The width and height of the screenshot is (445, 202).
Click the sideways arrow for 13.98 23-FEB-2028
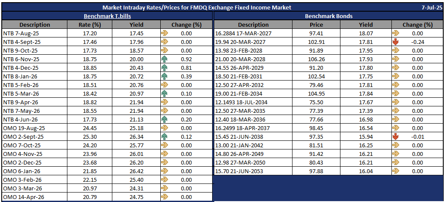click(395, 51)
